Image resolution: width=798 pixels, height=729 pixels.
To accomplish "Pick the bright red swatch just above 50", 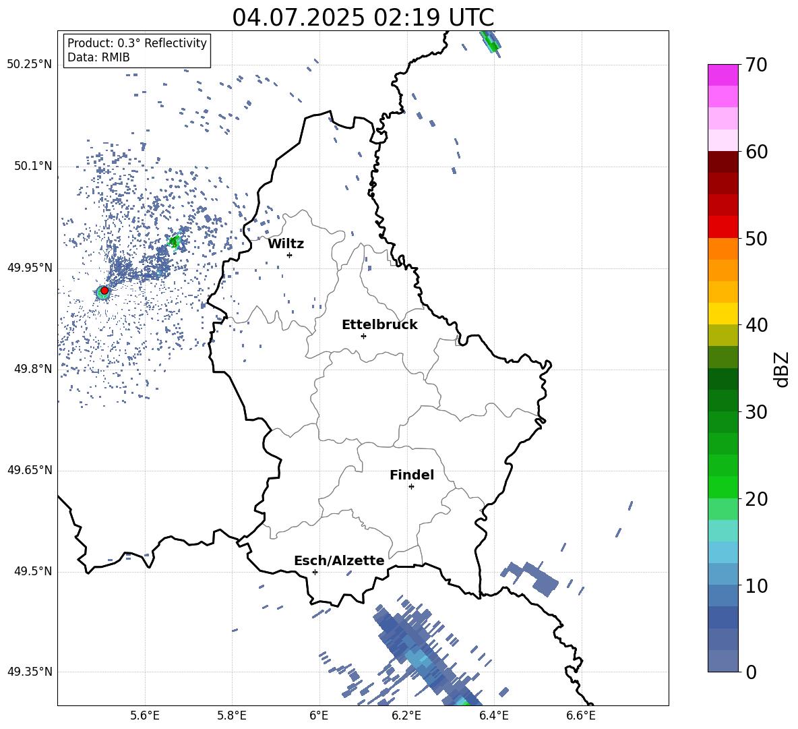I will pyautogui.click(x=723, y=227).
